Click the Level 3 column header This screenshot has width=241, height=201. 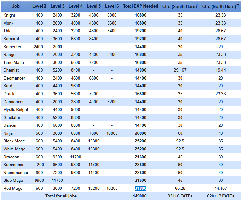[57, 6]
